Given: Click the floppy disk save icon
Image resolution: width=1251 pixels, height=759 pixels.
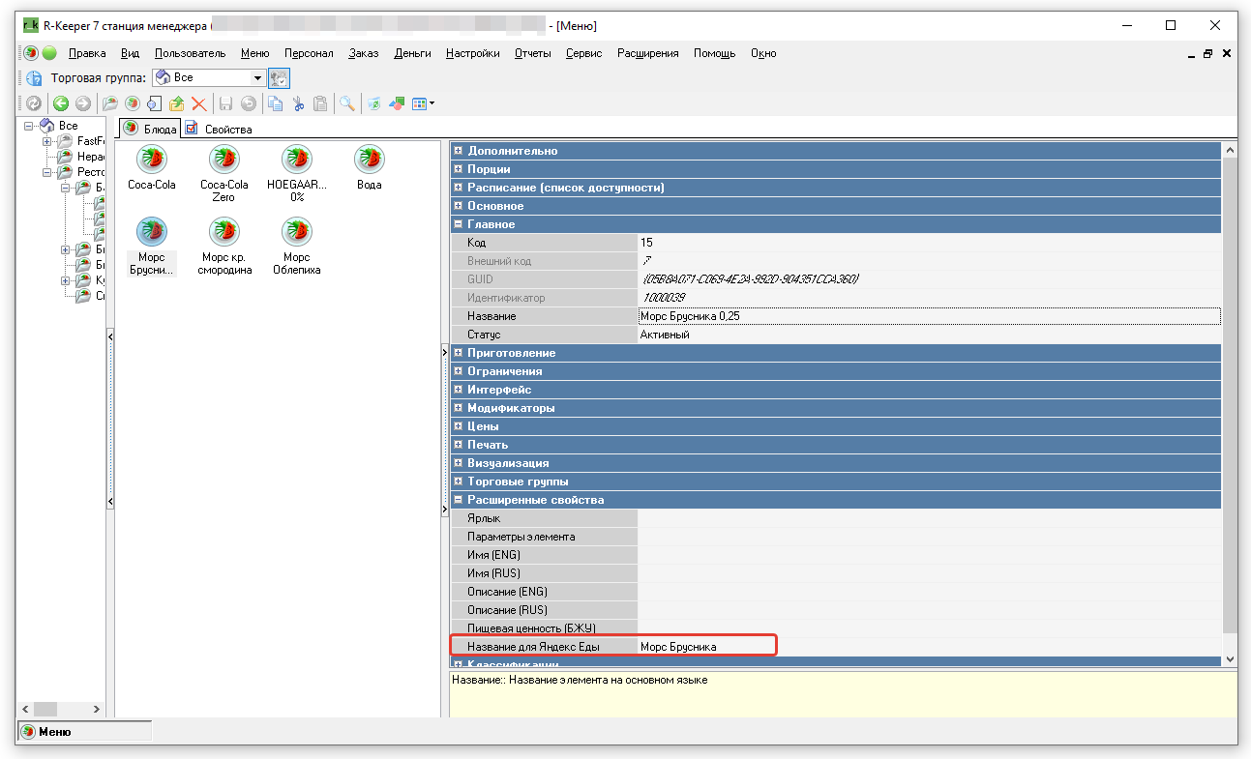Looking at the screenshot, I should tap(226, 103).
